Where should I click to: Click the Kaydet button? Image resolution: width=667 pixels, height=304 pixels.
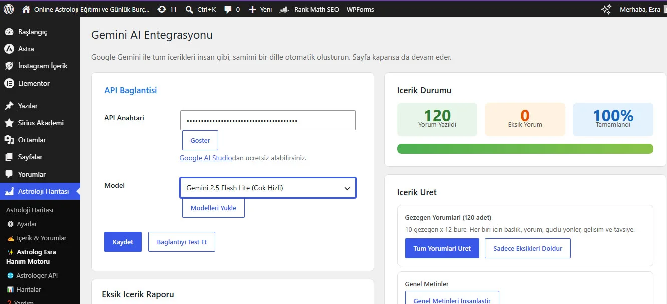123,242
